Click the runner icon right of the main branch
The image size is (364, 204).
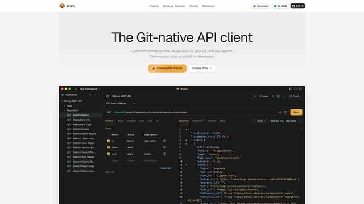[273, 96]
